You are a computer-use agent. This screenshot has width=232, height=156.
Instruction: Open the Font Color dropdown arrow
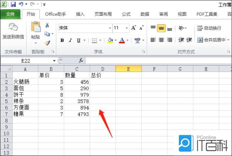(x=128, y=40)
